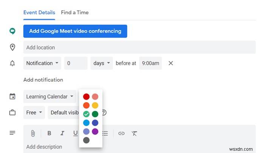This screenshot has width=257, height=153.
Task: Insert a link in description
Action: pyautogui.click(x=121, y=133)
